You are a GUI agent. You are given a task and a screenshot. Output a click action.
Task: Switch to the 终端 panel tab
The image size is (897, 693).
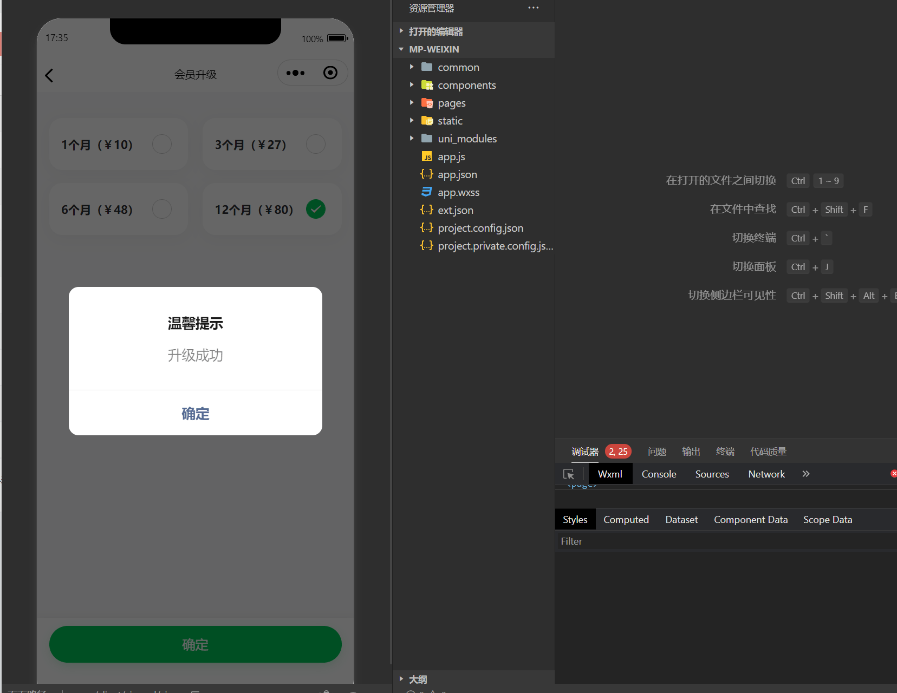(725, 452)
